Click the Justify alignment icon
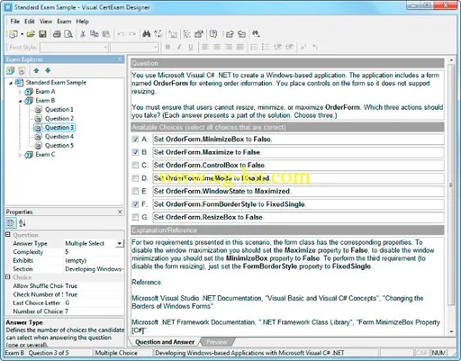 click(240, 47)
